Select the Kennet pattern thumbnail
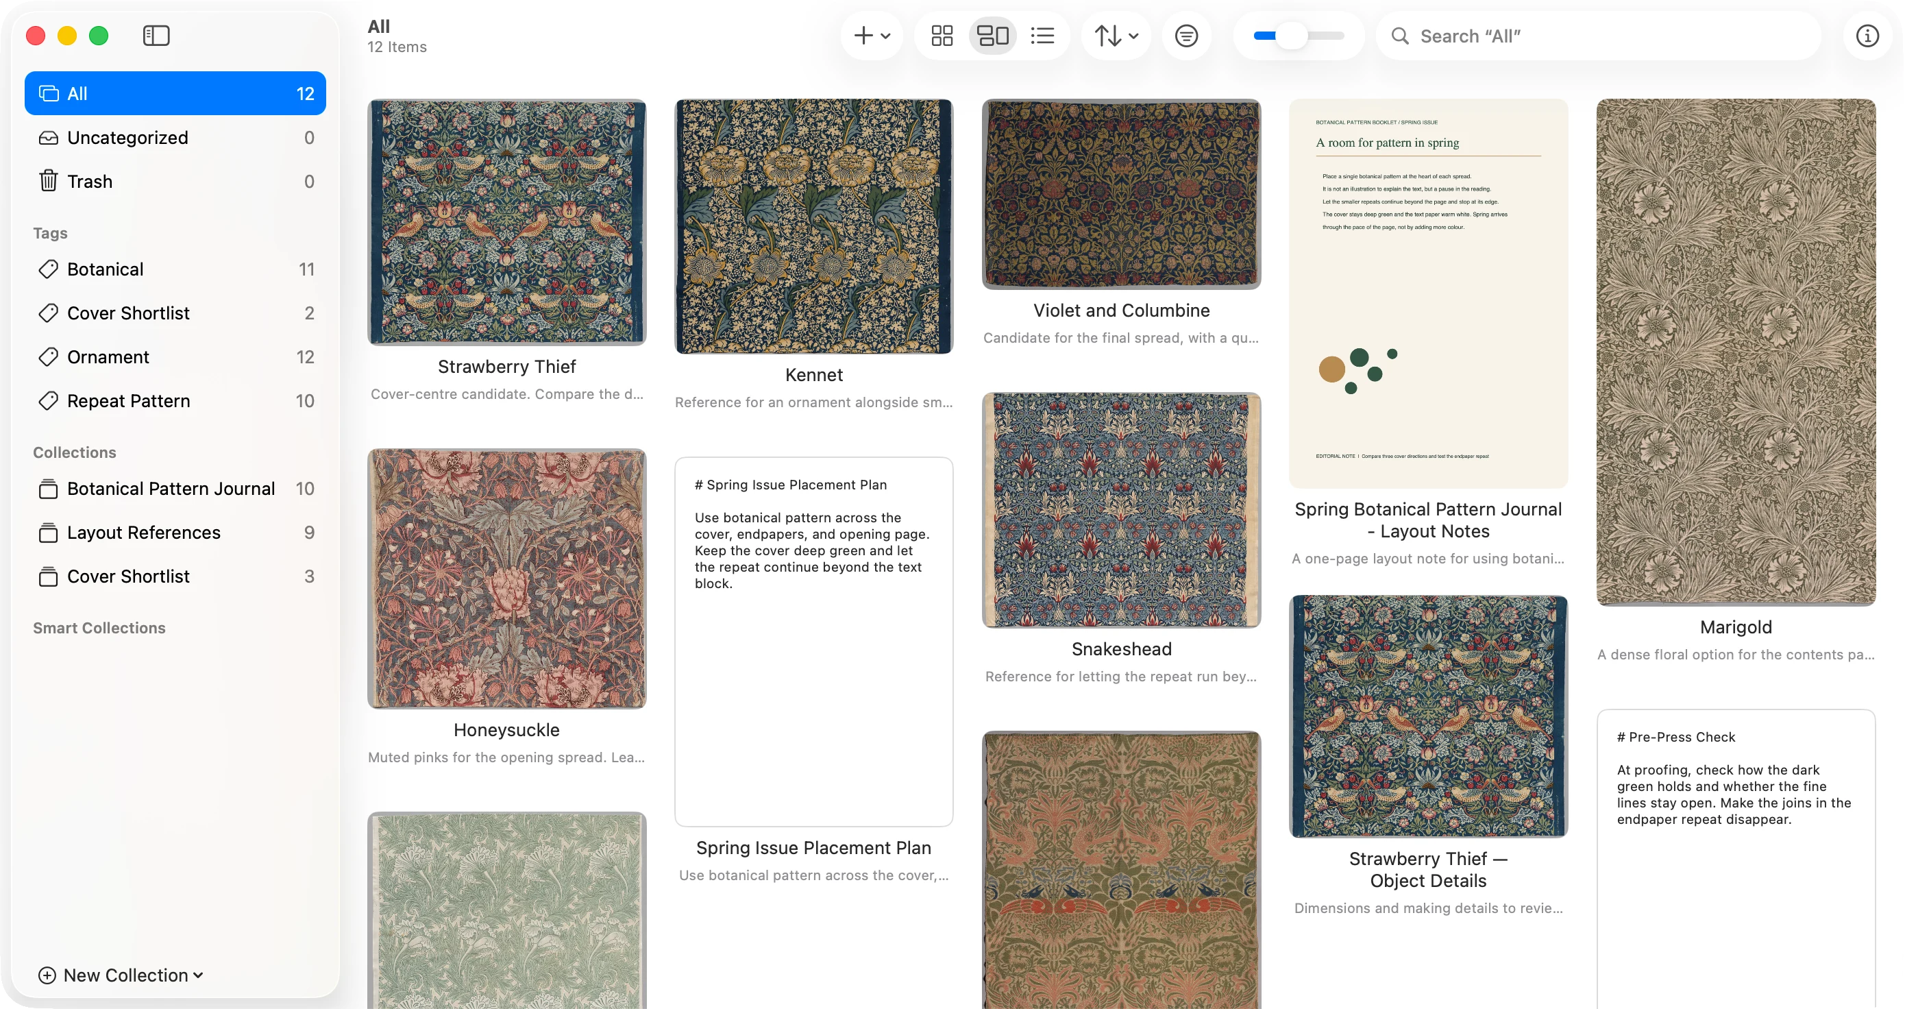Image resolution: width=1905 pixels, height=1009 pixels. click(813, 226)
